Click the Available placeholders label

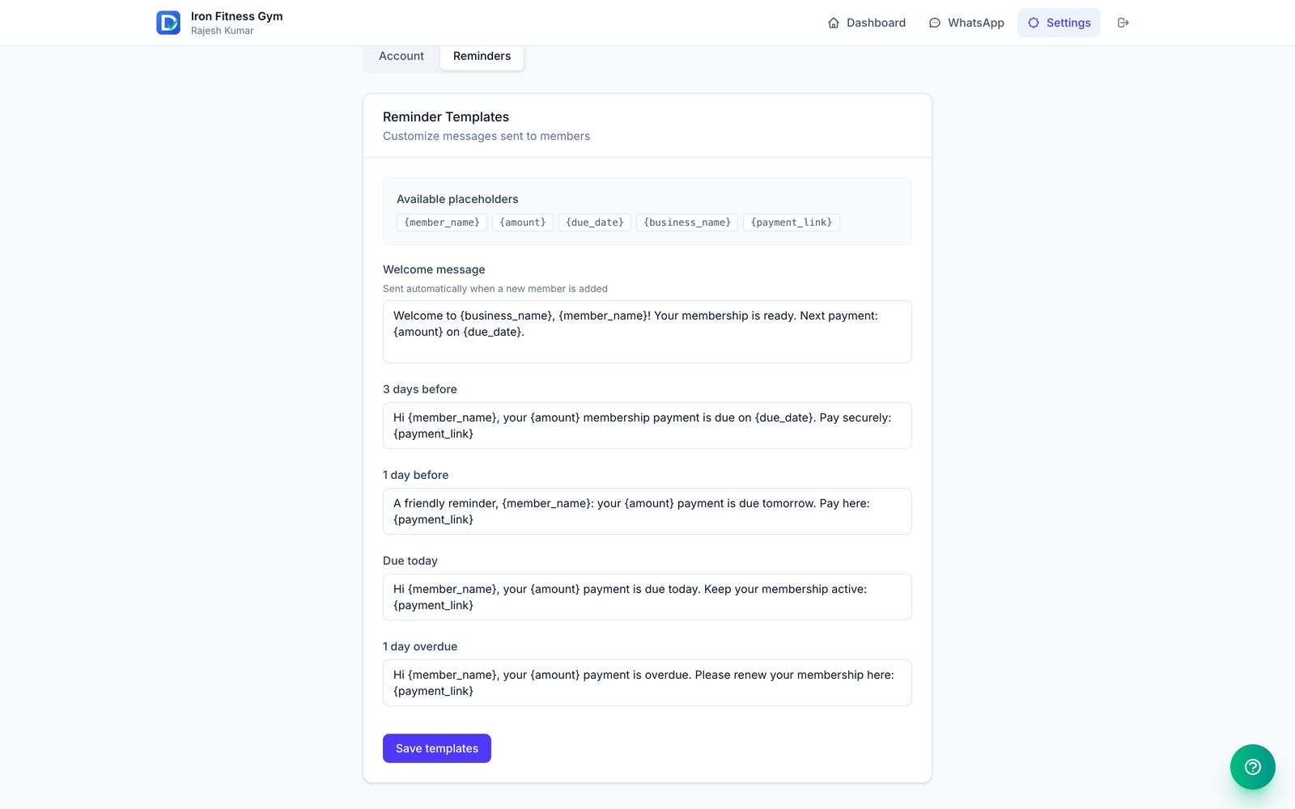[457, 199]
